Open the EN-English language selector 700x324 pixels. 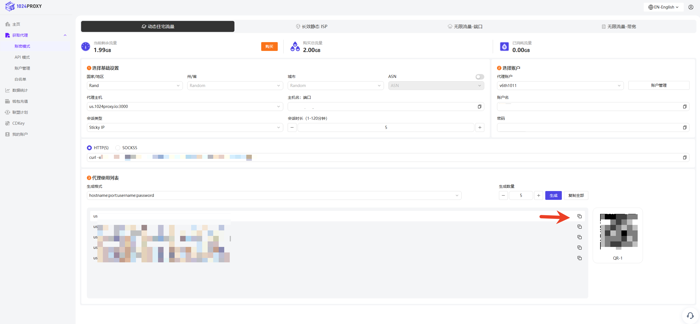point(663,7)
